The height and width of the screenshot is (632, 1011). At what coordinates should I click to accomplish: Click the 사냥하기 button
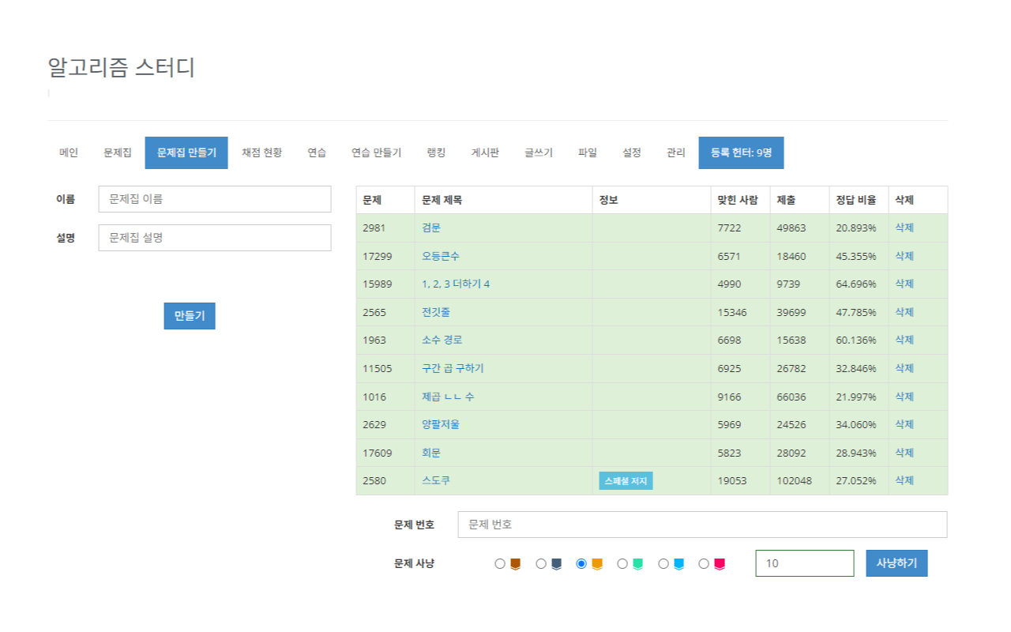pos(896,563)
